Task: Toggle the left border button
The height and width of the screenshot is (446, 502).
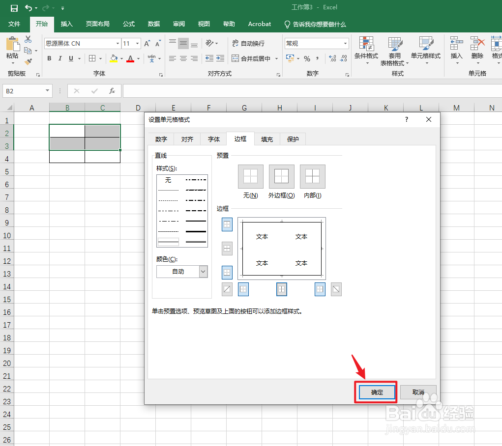Action: coord(243,289)
